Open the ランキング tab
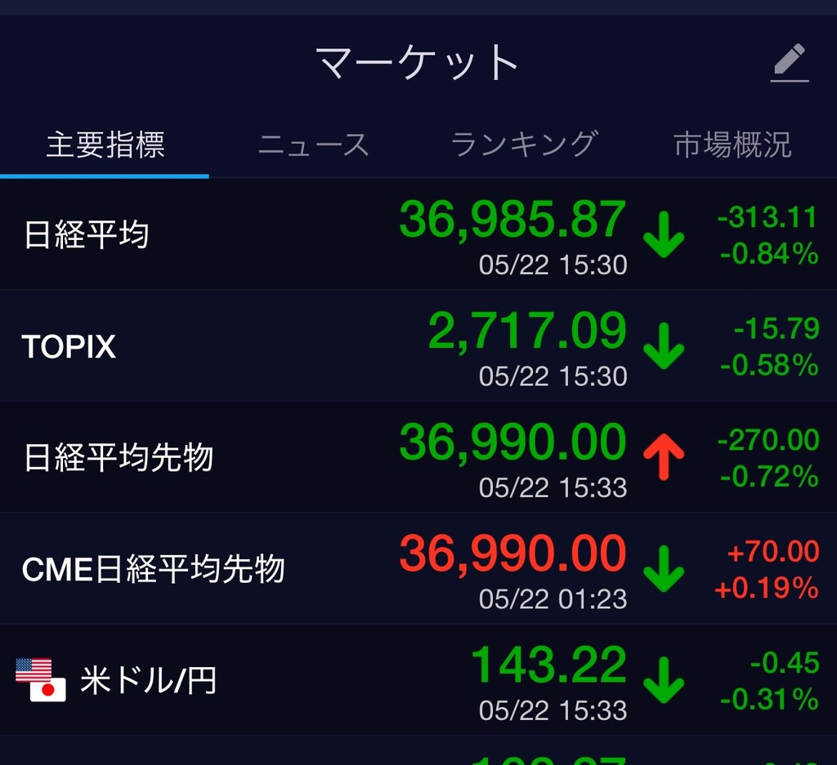 tap(524, 145)
